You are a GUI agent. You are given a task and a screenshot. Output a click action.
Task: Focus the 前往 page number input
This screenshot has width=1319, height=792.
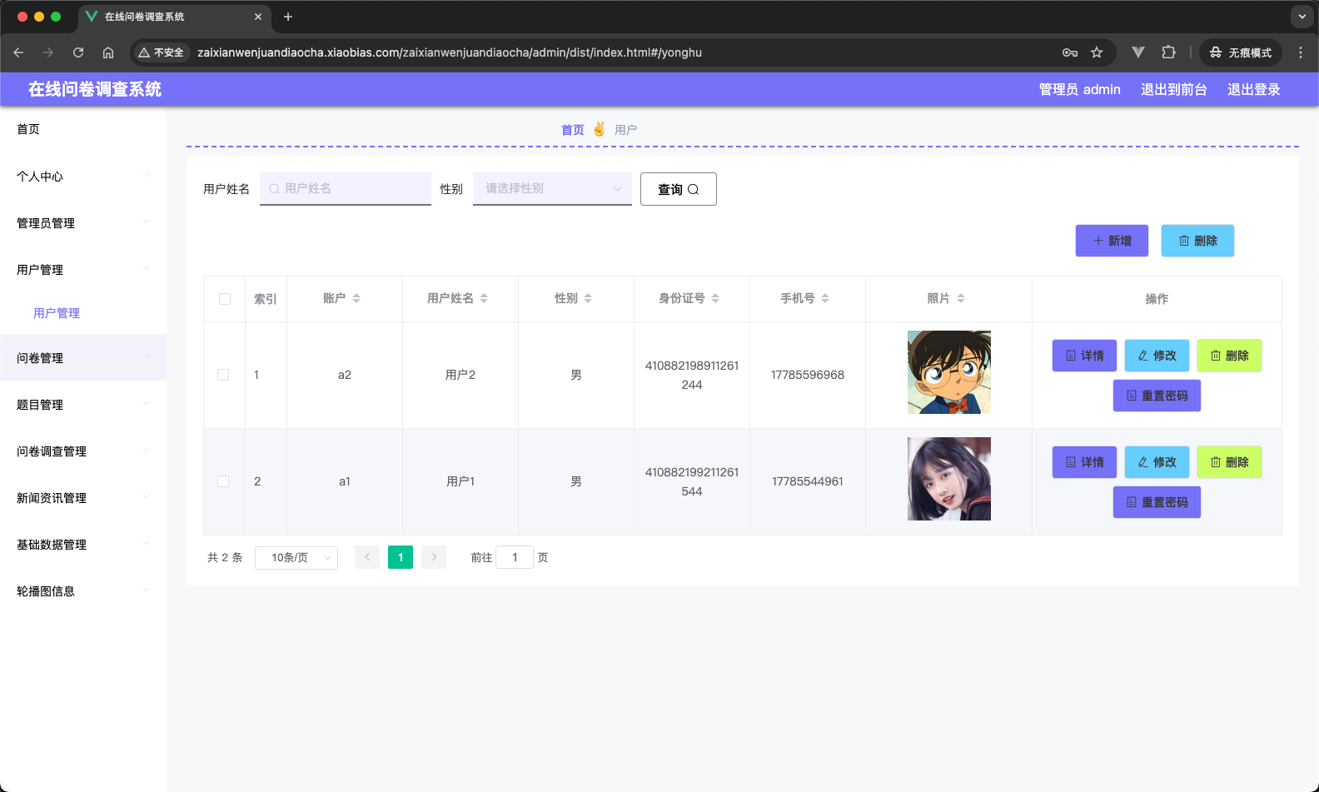[x=515, y=557]
